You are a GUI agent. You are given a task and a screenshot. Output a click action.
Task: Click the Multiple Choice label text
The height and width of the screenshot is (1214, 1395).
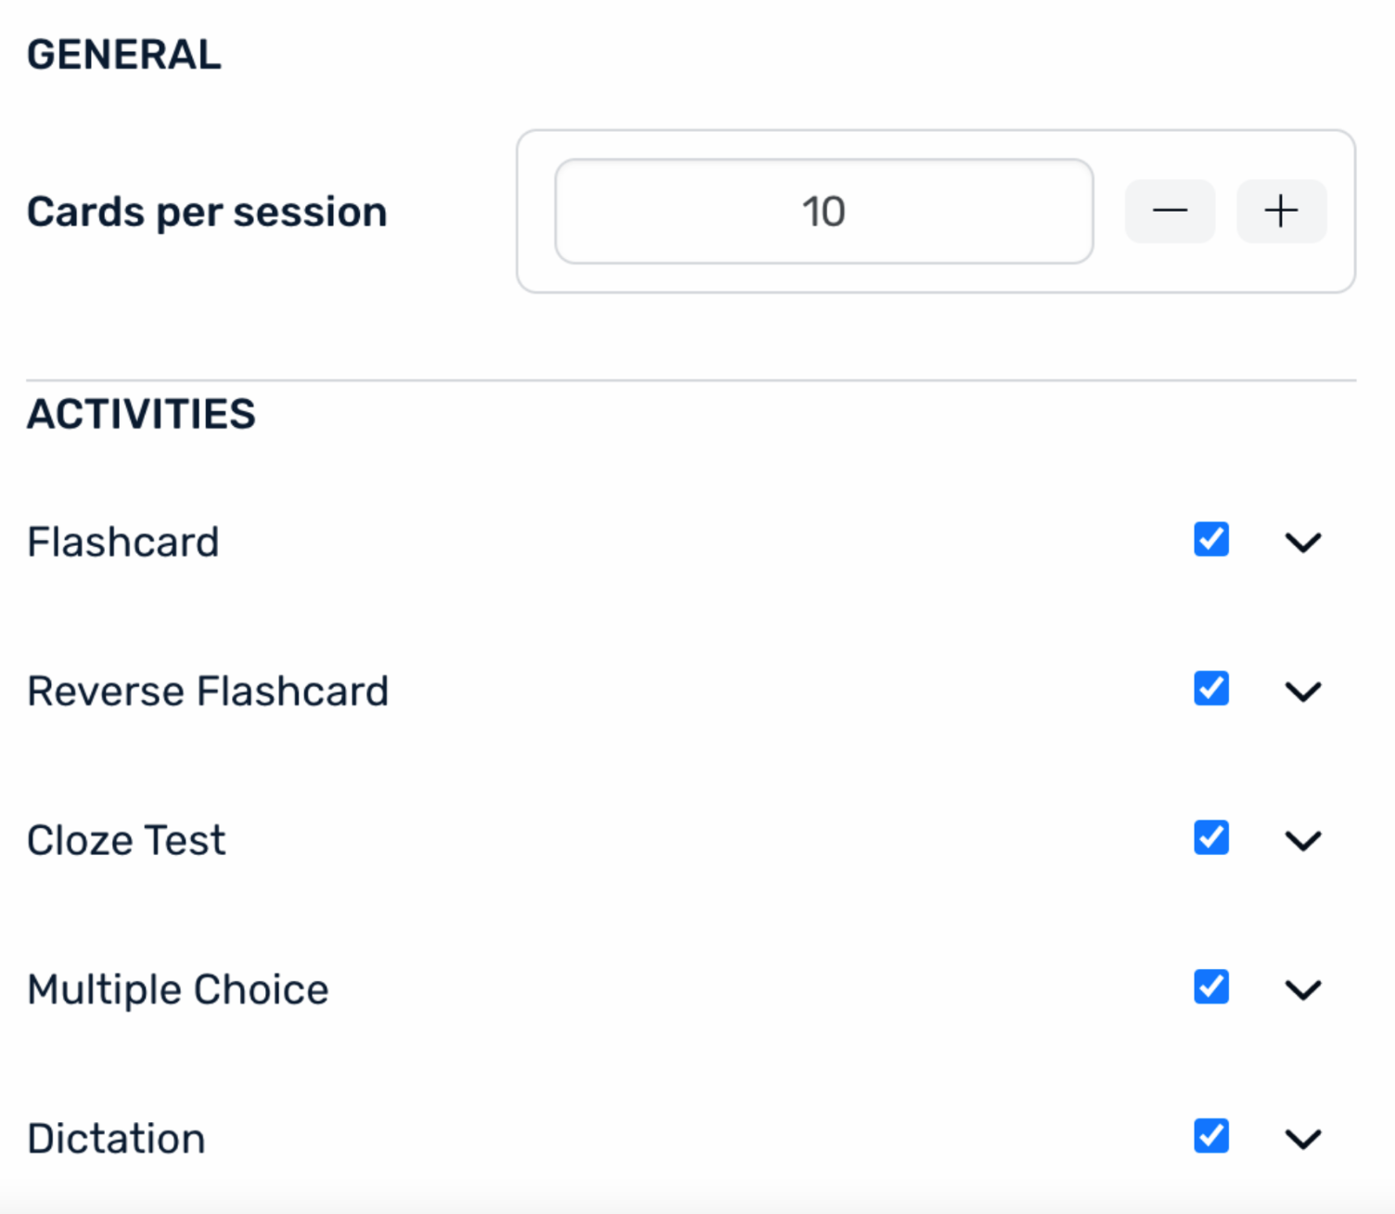pos(178,989)
